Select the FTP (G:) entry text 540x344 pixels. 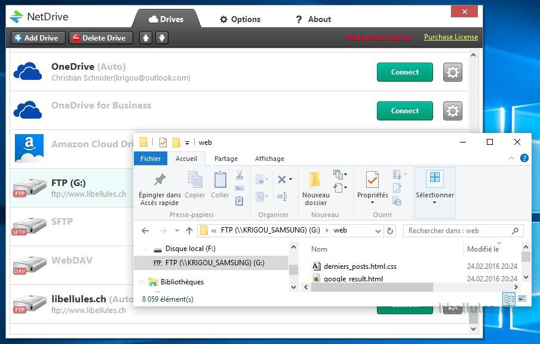click(69, 183)
